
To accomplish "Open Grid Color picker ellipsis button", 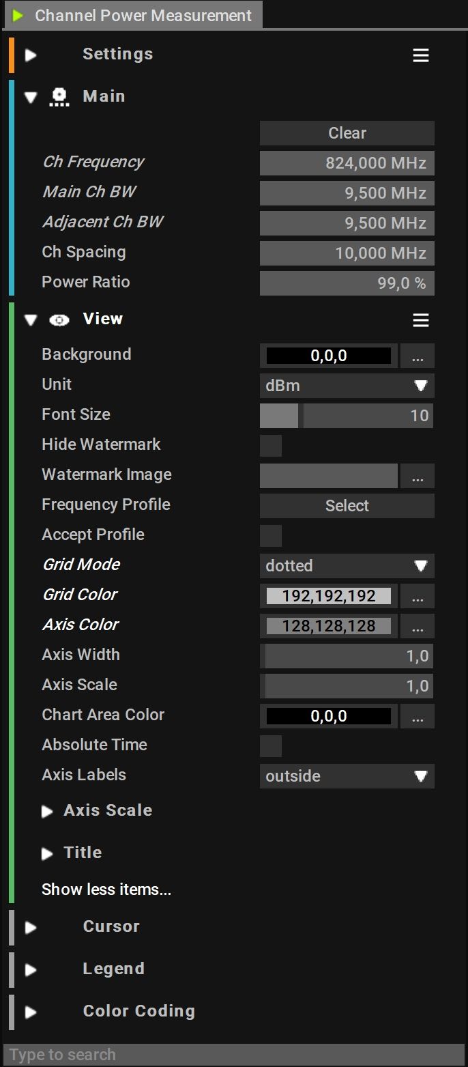I will (418, 596).
